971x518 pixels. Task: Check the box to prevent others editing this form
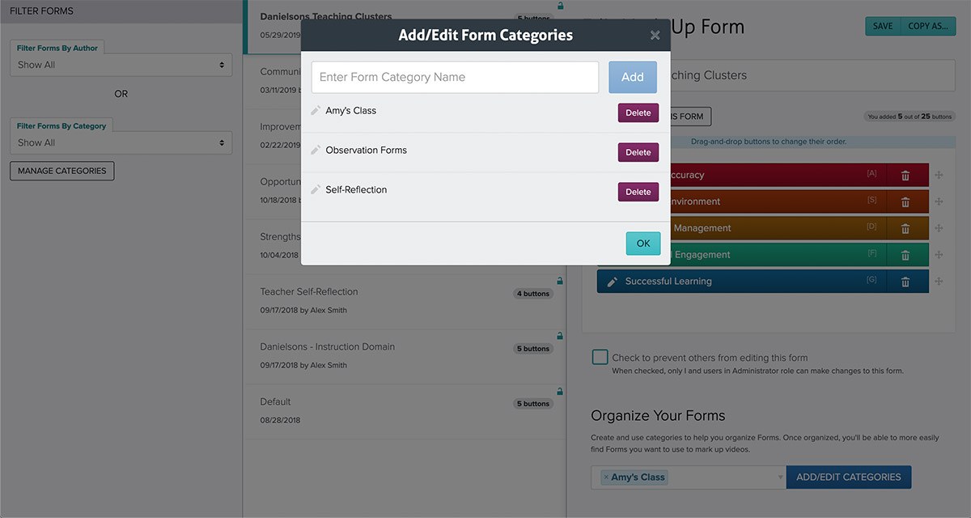[x=600, y=357]
